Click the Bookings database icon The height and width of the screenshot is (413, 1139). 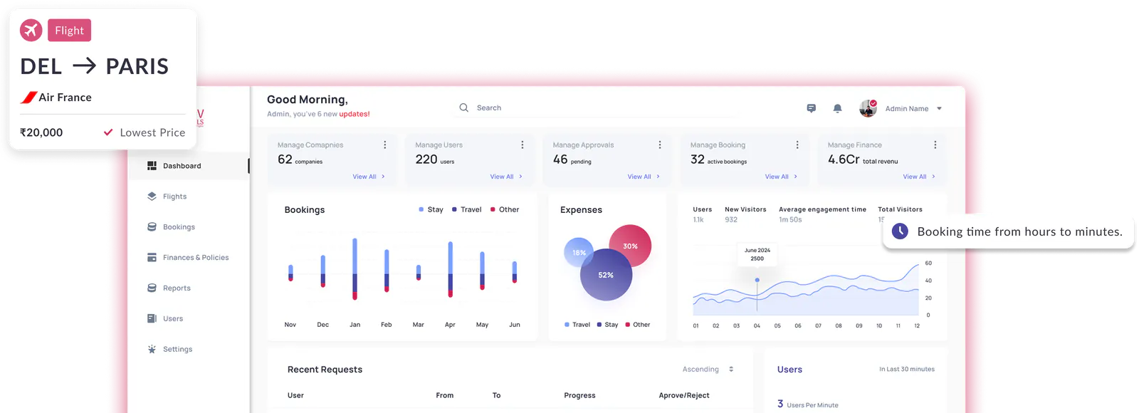(152, 227)
